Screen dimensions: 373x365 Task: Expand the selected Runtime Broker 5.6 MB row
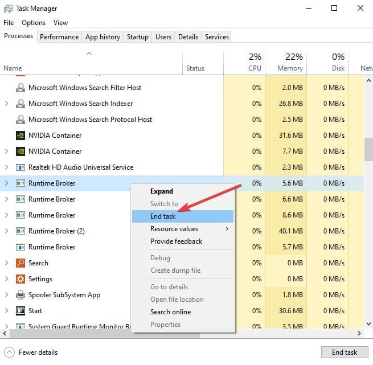7,183
